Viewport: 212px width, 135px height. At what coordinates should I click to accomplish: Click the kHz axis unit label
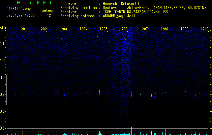click(3, 27)
